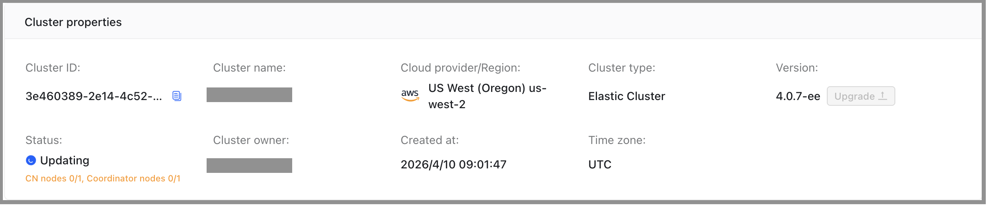Click the Time zone label

pyautogui.click(x=617, y=140)
